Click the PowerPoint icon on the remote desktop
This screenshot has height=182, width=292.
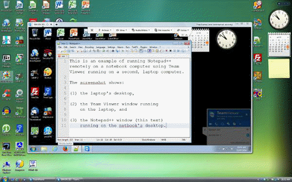tap(74, 34)
